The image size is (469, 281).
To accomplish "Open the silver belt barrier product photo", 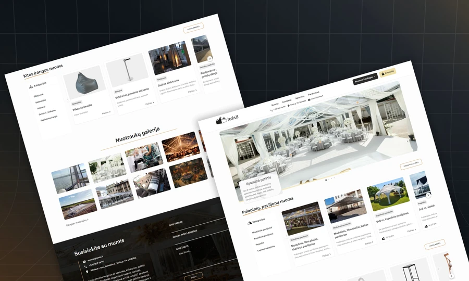I will click(128, 70).
